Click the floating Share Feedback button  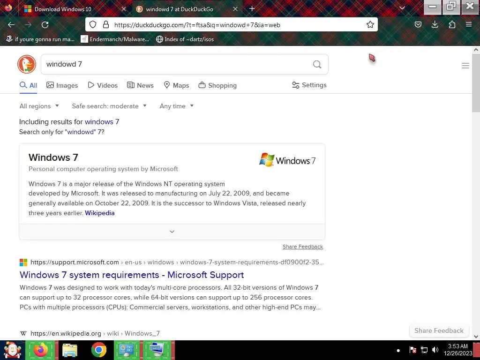439,330
